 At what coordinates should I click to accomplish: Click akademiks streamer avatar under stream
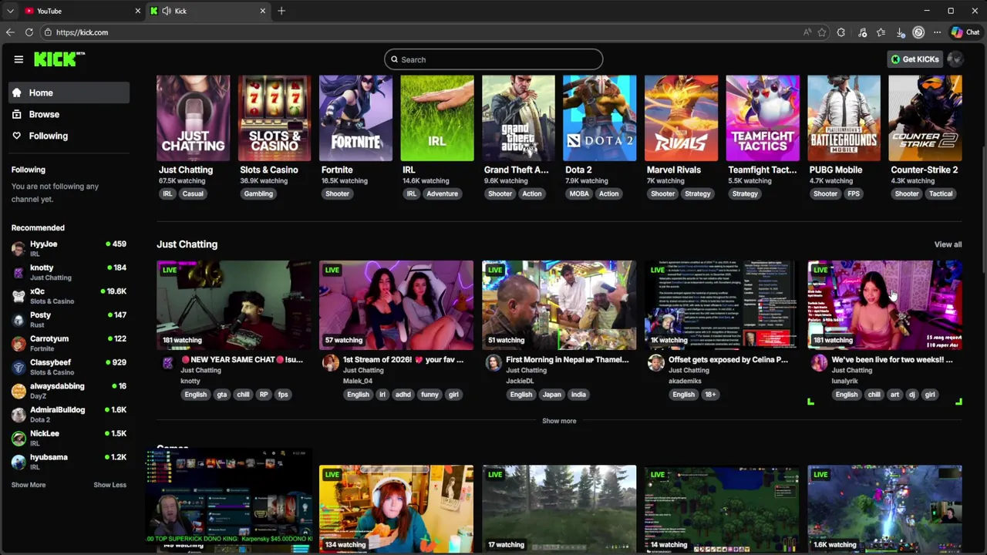(x=656, y=362)
